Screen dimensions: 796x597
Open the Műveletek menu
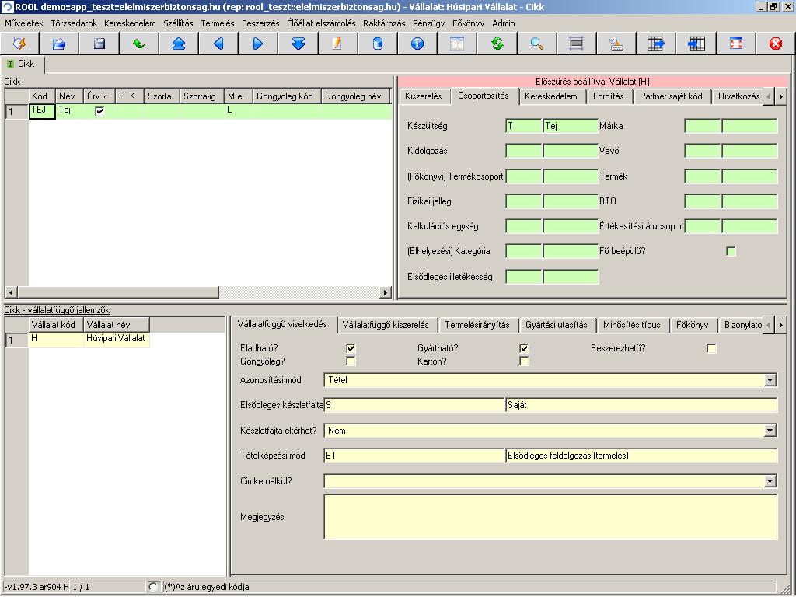24,23
